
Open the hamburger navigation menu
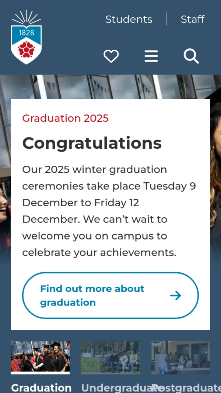(x=151, y=56)
